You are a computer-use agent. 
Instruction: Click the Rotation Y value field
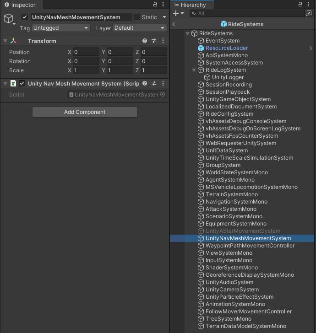click(120, 61)
